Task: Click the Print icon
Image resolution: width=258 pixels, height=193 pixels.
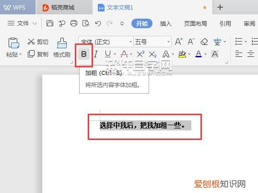Action: 74,23
